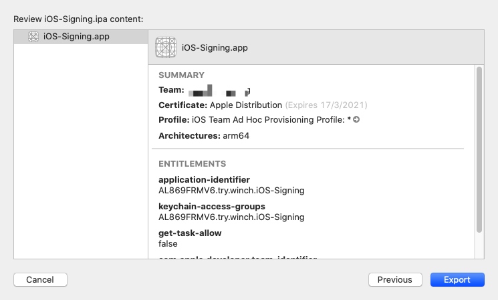Click the certificate expiry date text

(326, 105)
